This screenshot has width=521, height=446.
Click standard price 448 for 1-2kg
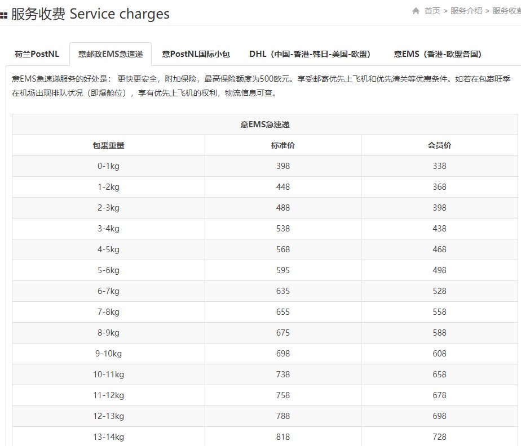(x=282, y=187)
